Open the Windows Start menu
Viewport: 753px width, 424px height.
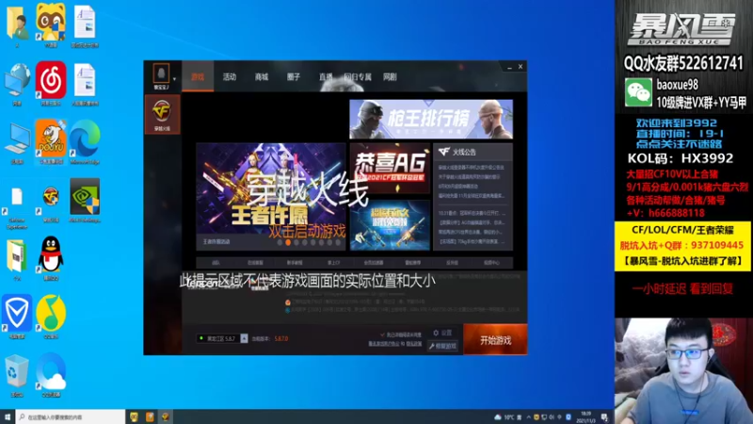pyautogui.click(x=7, y=416)
